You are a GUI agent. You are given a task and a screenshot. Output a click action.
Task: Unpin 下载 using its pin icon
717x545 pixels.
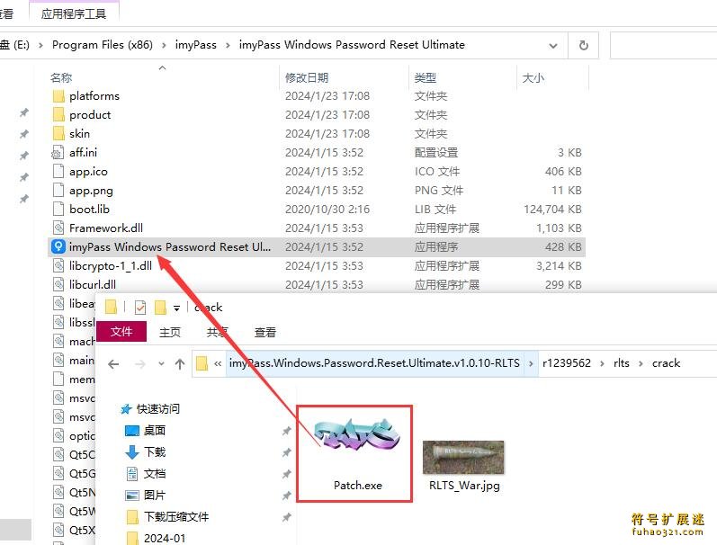click(286, 452)
